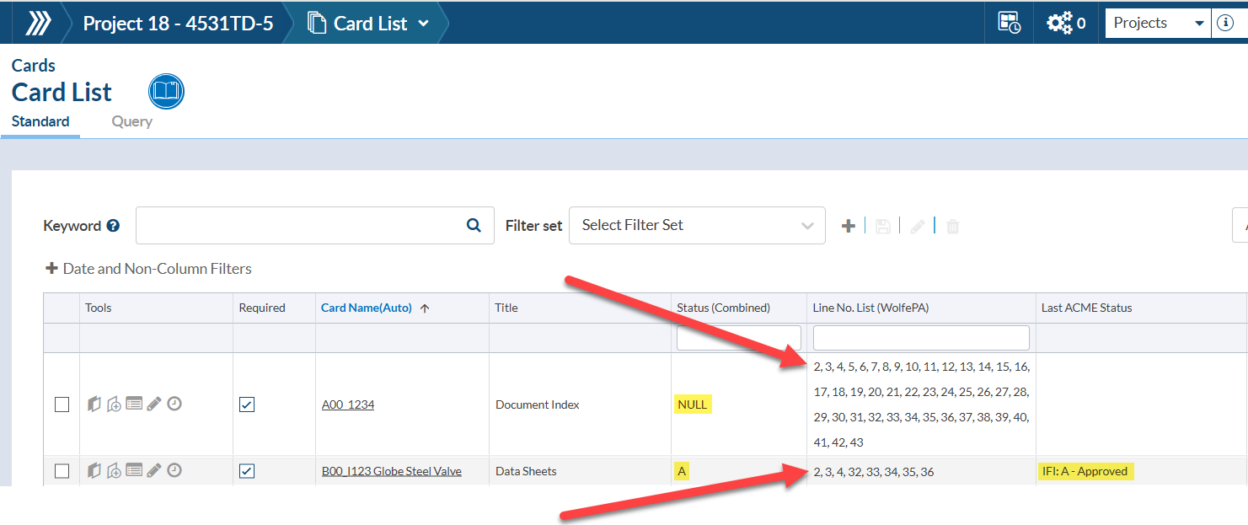View history clock icon for Globe Steel Valve row
Image resolution: width=1248 pixels, height=525 pixels.
[x=174, y=470]
